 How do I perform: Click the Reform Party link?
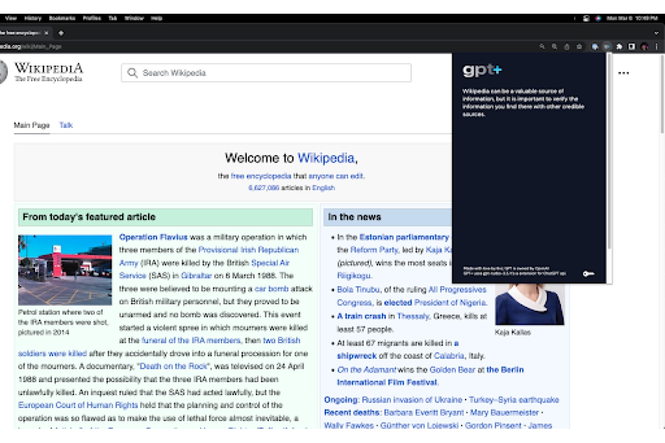[374, 250]
